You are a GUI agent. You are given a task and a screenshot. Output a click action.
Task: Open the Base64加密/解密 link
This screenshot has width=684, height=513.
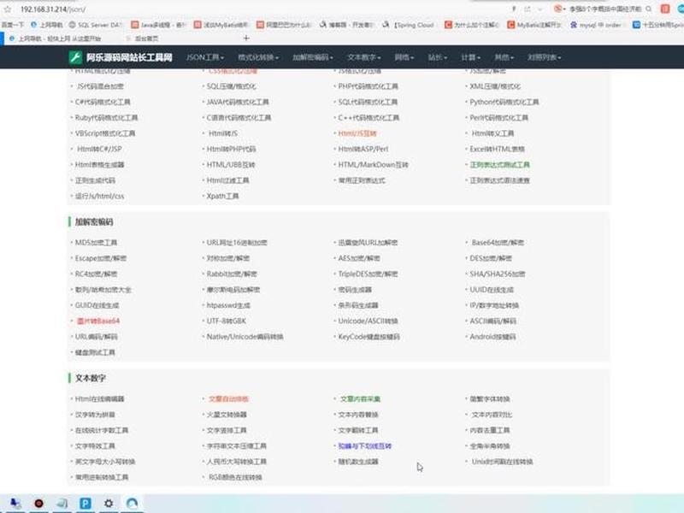[498, 243]
